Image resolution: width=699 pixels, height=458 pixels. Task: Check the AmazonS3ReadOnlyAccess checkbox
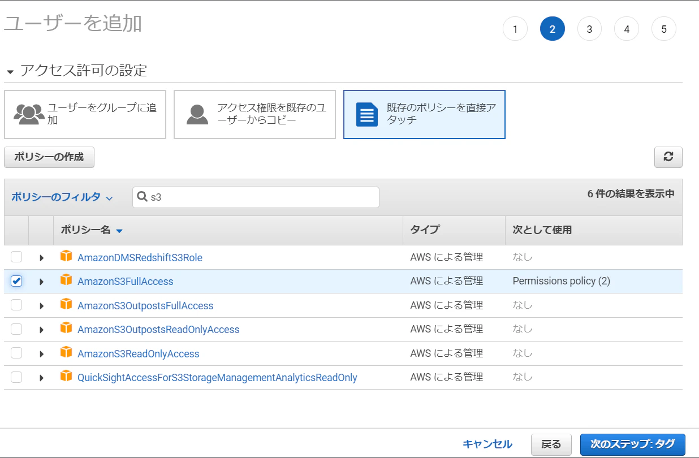click(16, 353)
